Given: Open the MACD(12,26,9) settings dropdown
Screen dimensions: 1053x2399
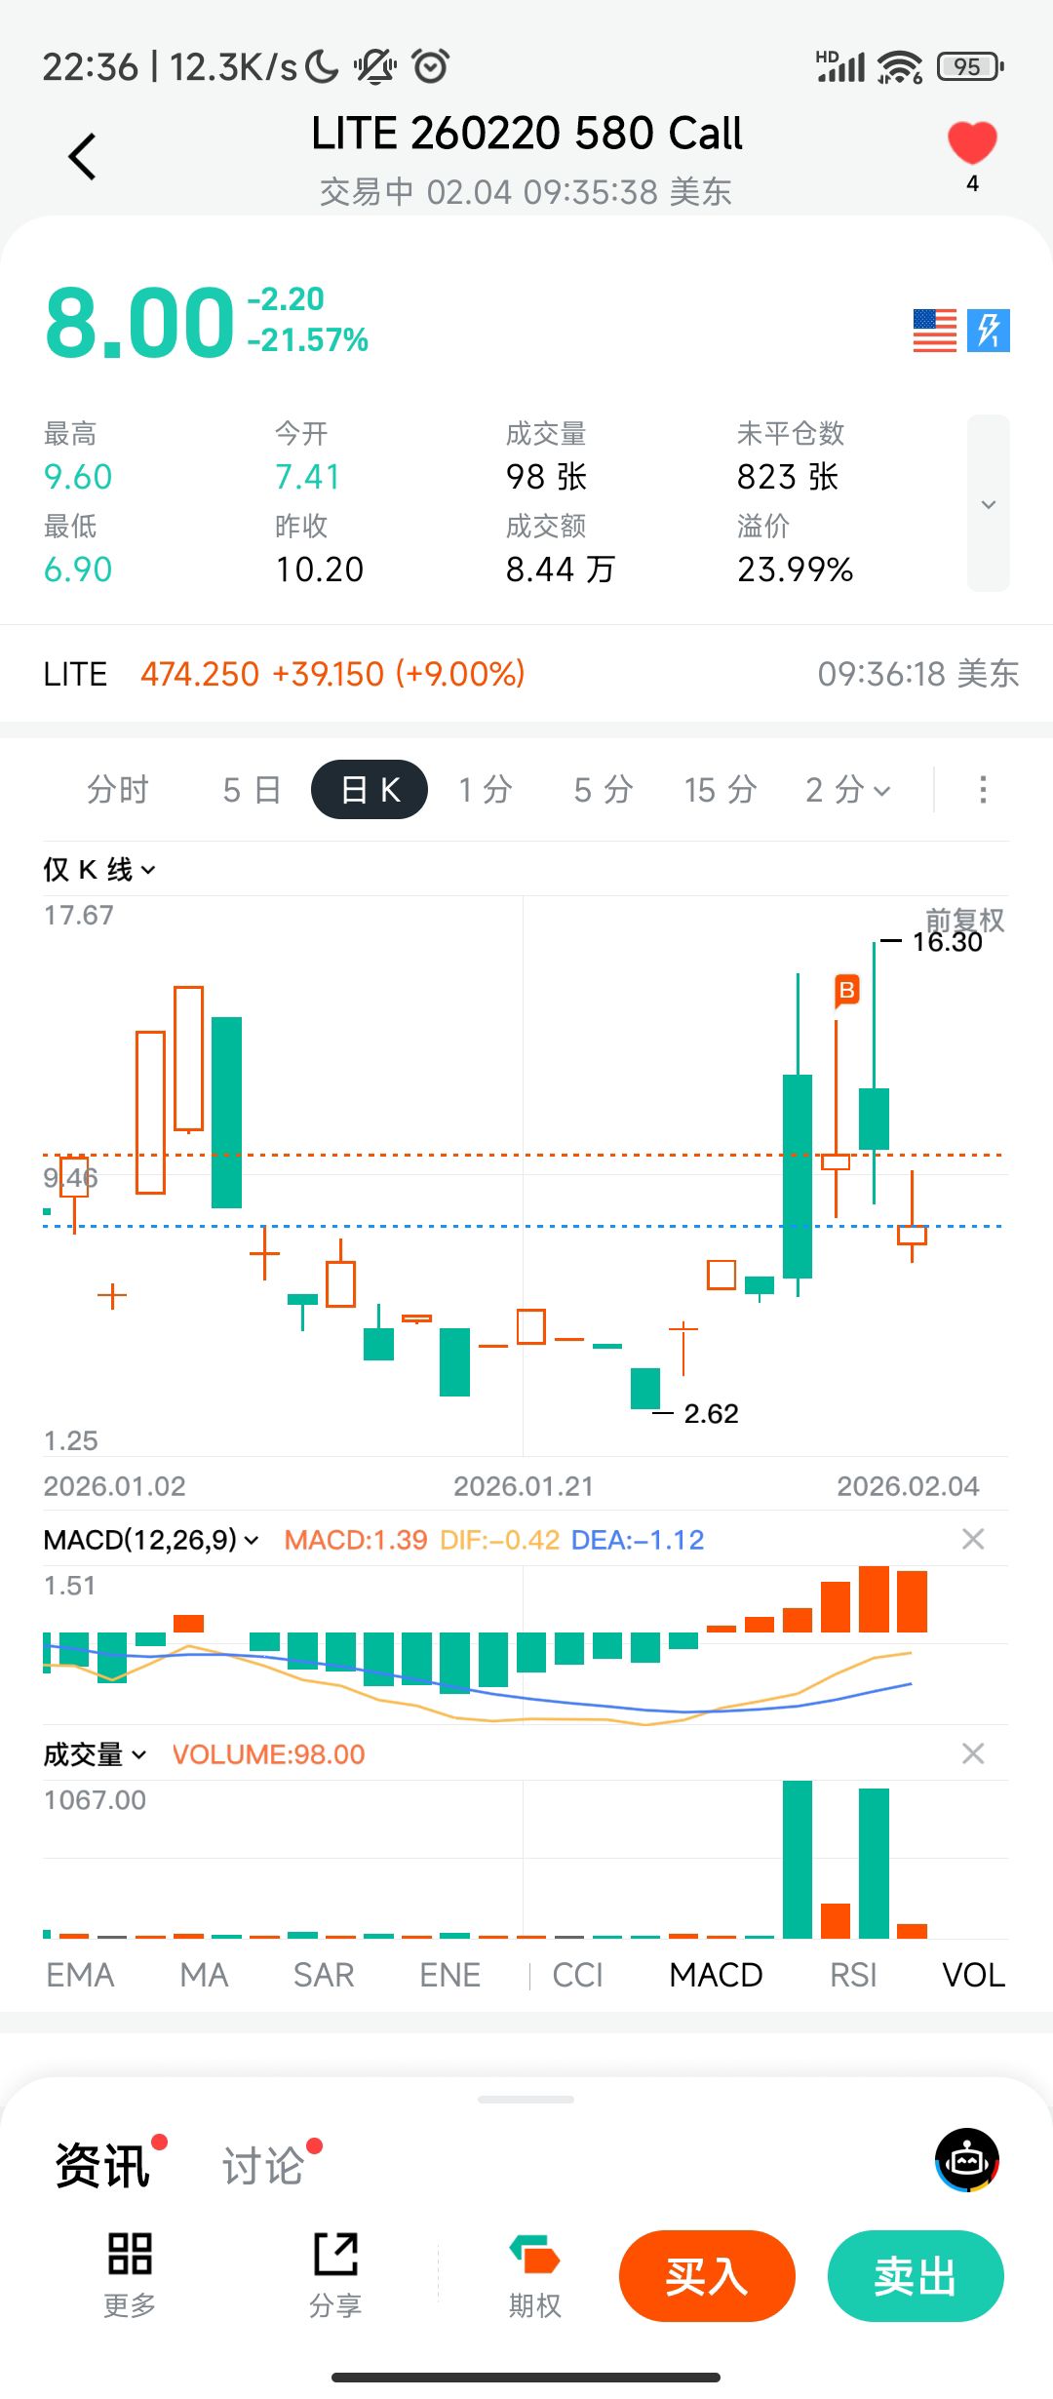Looking at the screenshot, I should point(151,1540).
